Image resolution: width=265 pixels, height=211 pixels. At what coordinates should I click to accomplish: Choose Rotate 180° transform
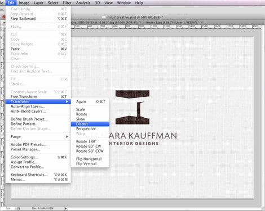[x=90, y=141]
